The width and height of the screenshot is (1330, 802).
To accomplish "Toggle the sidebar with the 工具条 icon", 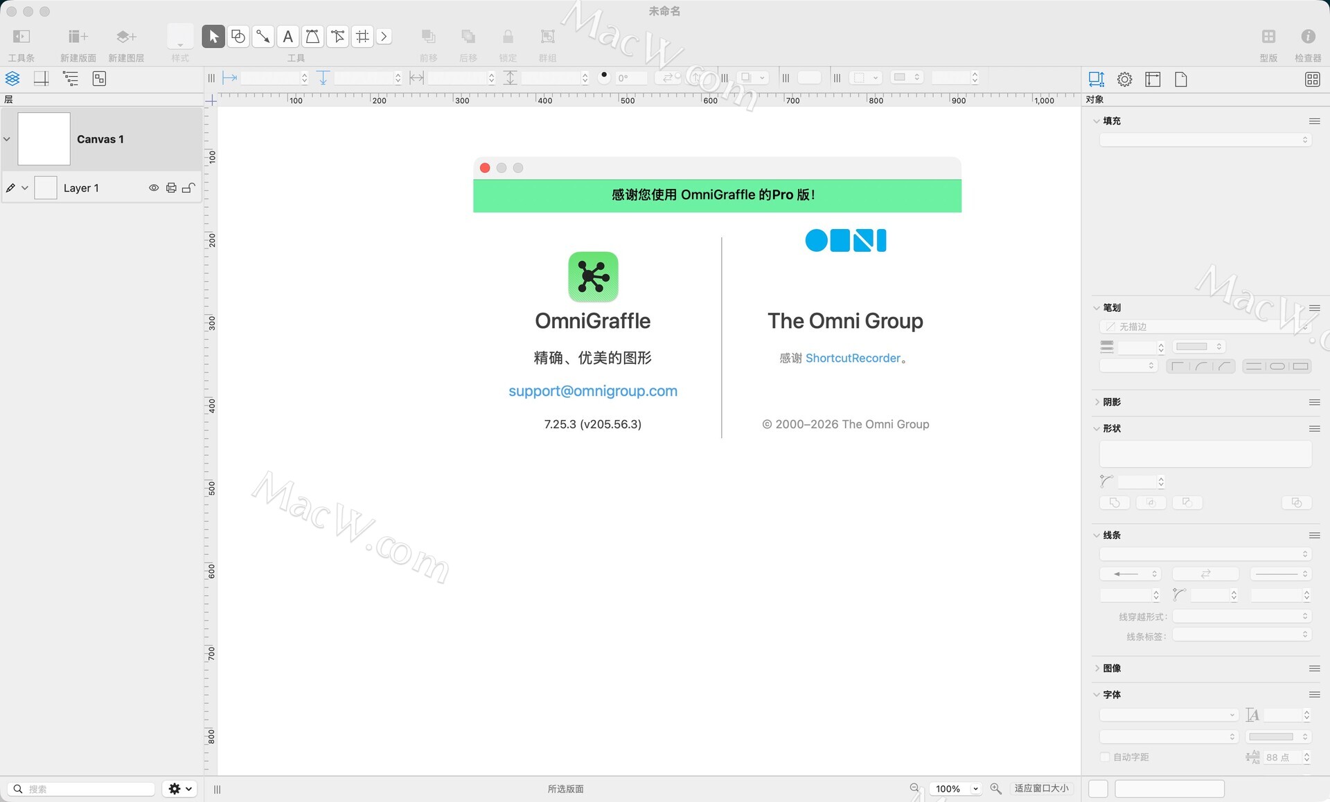I will 21,37.
